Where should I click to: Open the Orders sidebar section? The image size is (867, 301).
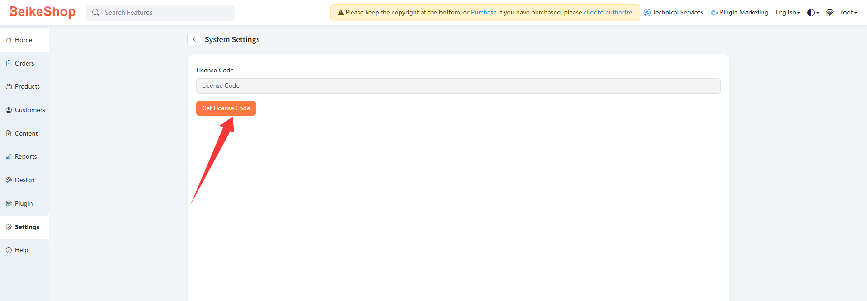[24, 64]
